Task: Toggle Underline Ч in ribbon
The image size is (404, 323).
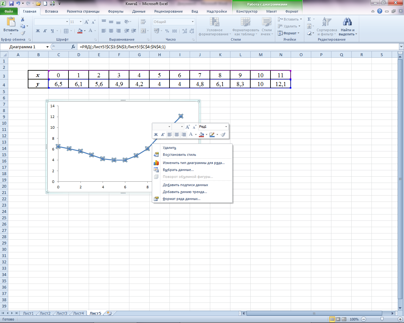Action: point(52,31)
